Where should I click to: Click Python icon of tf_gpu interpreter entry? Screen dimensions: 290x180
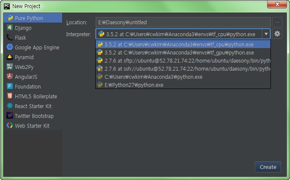pos(100,52)
